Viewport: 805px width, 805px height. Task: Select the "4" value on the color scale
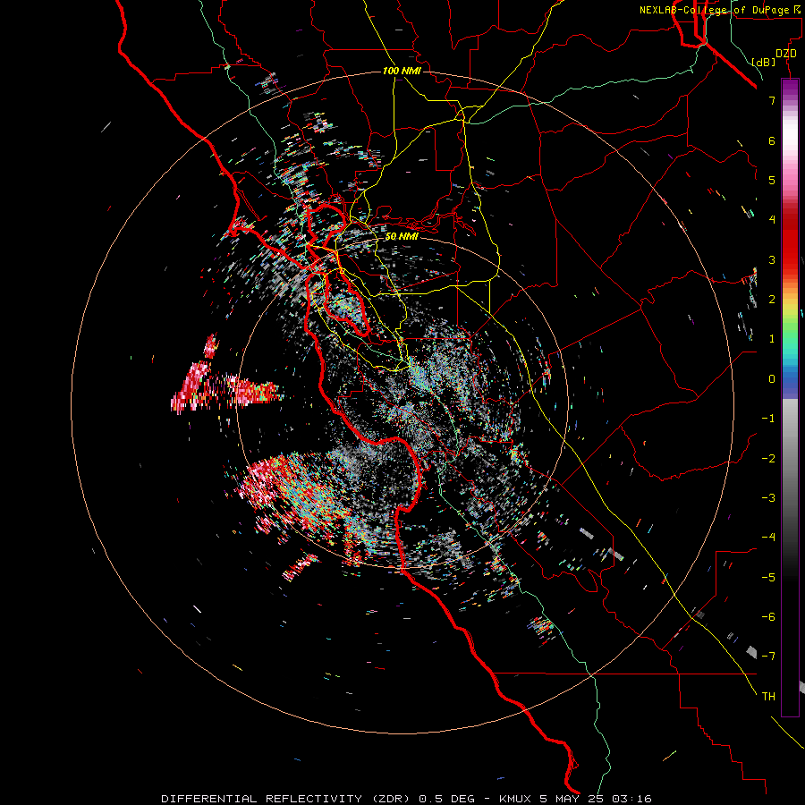click(x=772, y=220)
